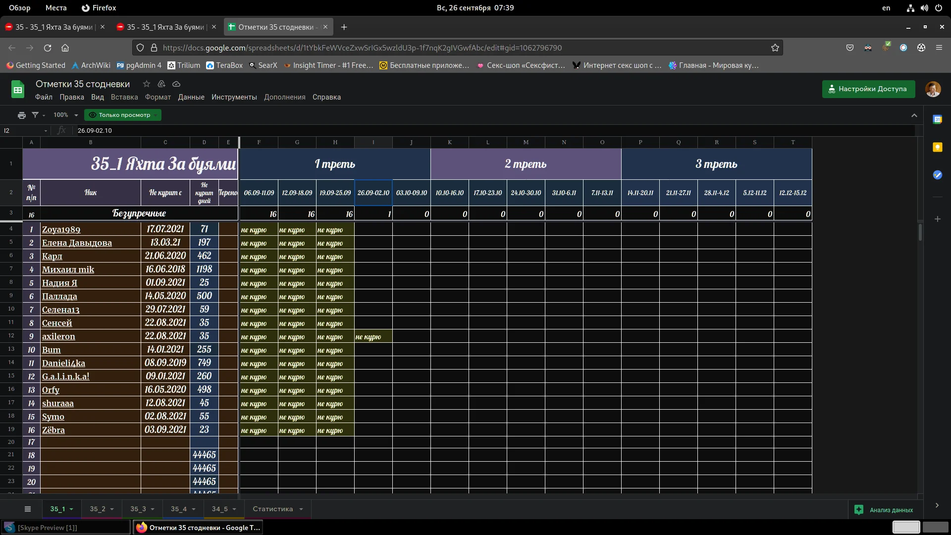The width and height of the screenshot is (951, 535).
Task: Click the "Настройки Доступа" share button
Action: [x=868, y=89]
